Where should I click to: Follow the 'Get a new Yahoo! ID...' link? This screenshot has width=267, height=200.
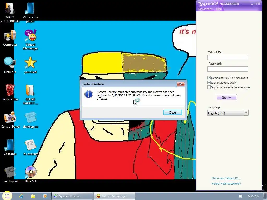click(x=226, y=178)
